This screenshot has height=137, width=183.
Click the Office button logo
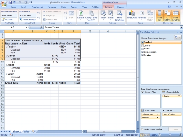pyautogui.click(x=4, y=4)
